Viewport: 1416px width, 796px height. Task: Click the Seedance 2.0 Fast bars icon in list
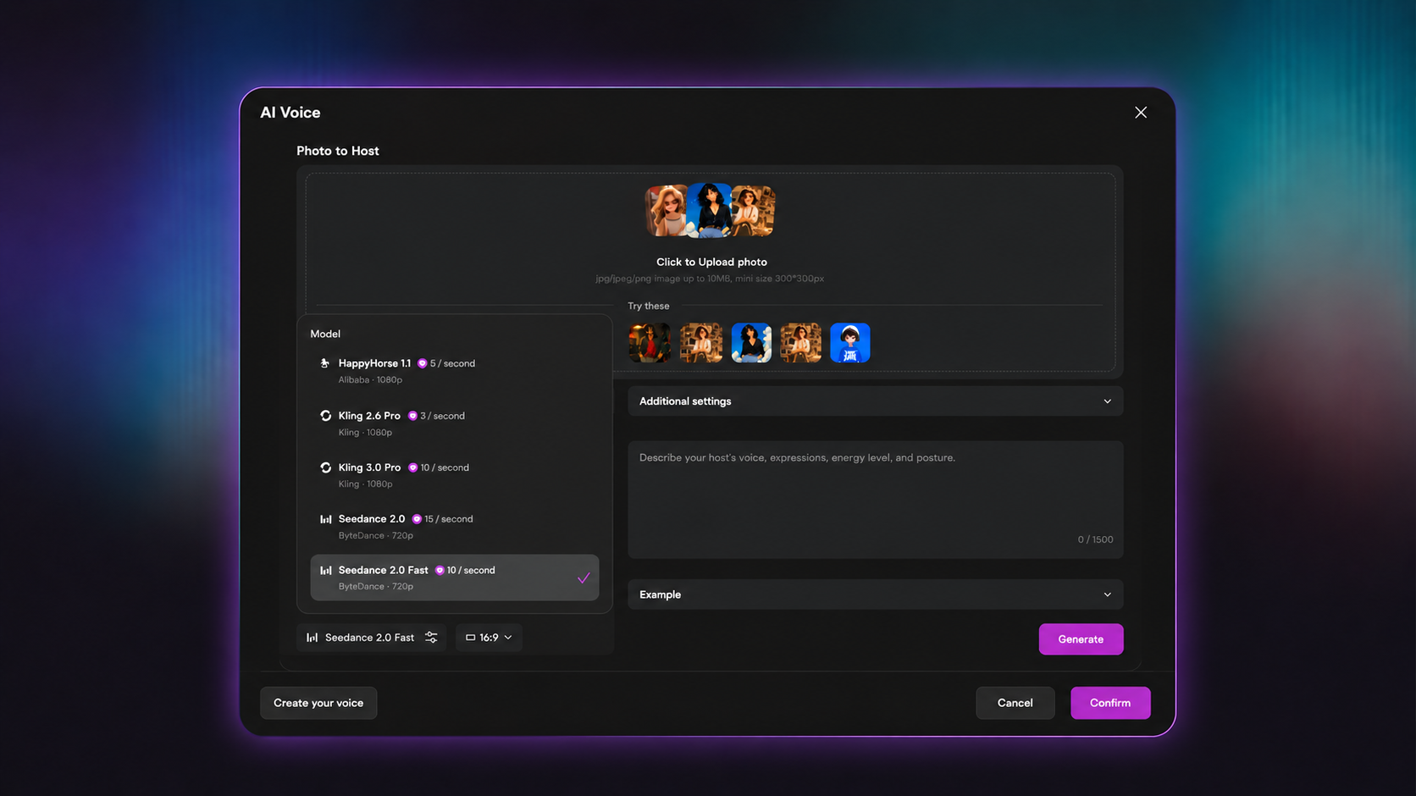(325, 571)
